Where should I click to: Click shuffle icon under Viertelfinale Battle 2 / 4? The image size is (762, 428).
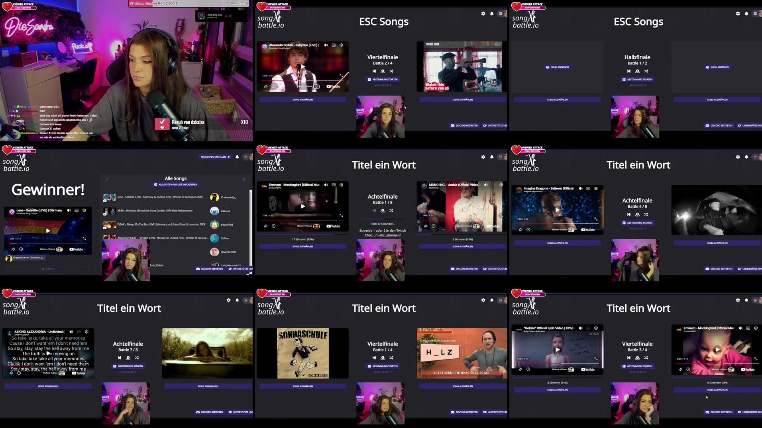pos(391,71)
